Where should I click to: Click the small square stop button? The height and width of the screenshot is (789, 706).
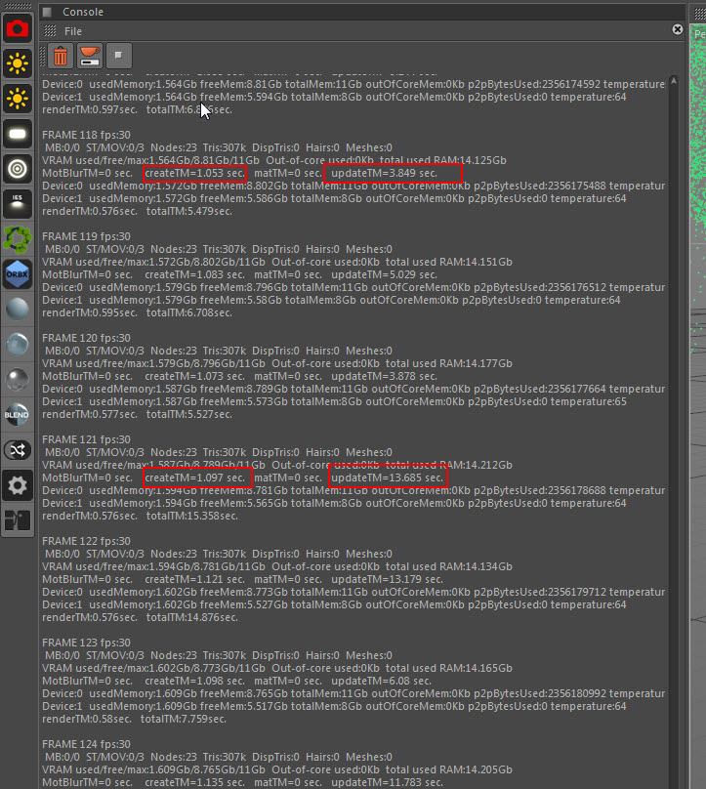[119, 56]
